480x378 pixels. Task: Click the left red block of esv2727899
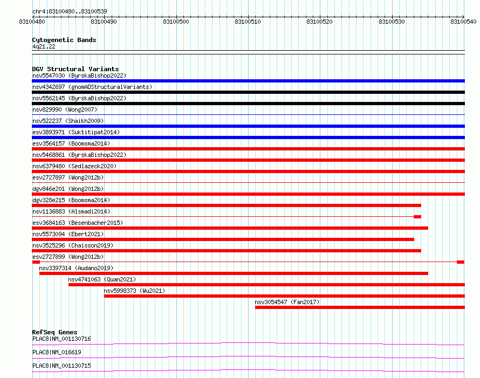(x=36, y=262)
